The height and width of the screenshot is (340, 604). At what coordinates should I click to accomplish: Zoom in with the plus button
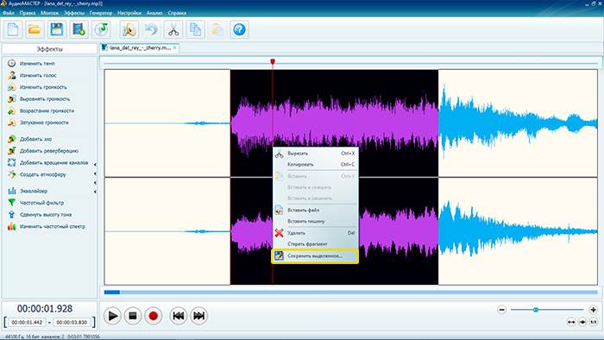[594, 310]
